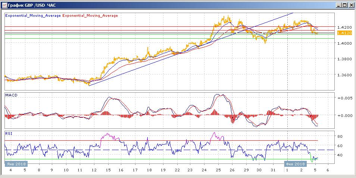The image size is (356, 178).
Task: Minimize the GBP/USD chart window
Action: [338, 5]
